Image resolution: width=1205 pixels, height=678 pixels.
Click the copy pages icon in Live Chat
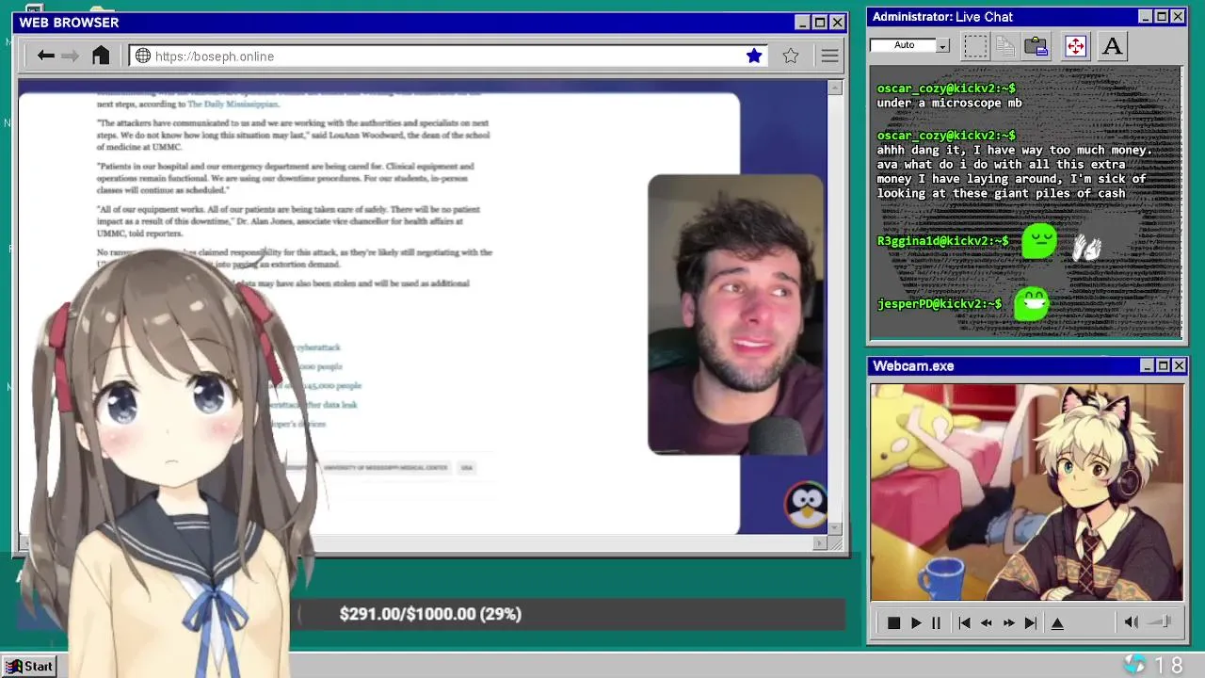pos(1005,45)
